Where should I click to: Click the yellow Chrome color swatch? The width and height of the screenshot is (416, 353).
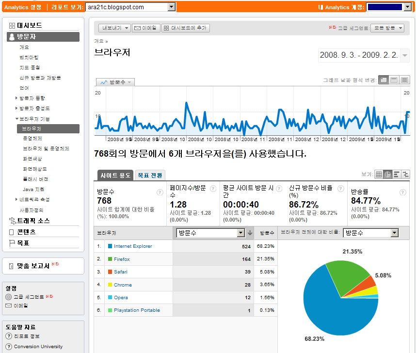[x=110, y=285]
